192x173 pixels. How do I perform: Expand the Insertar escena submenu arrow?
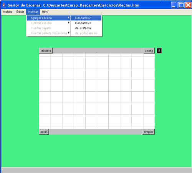[69, 23]
